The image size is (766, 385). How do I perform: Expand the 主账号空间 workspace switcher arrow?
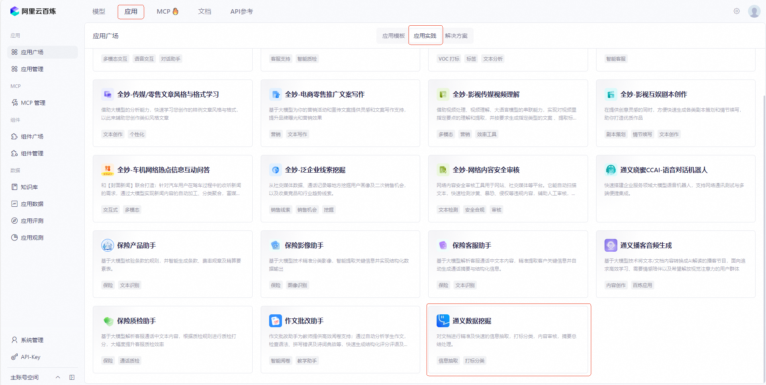coord(58,377)
